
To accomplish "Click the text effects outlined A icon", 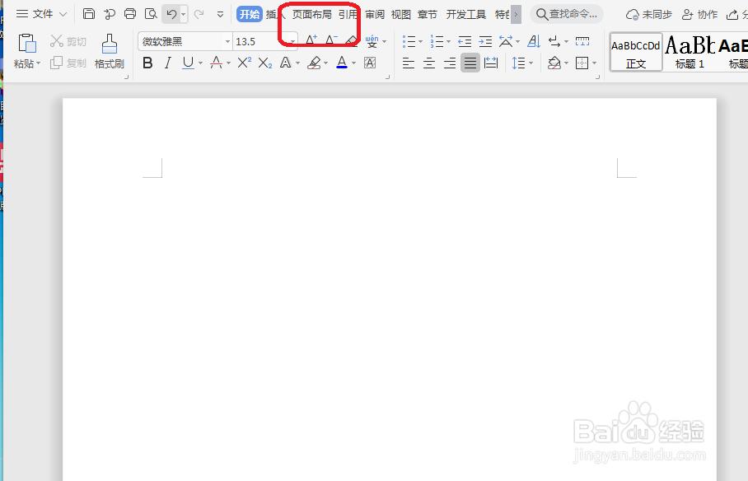I will [285, 63].
